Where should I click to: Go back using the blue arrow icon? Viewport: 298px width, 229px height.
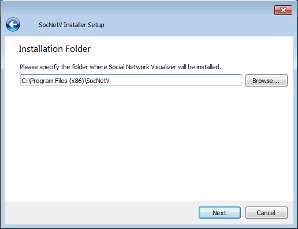[13, 24]
